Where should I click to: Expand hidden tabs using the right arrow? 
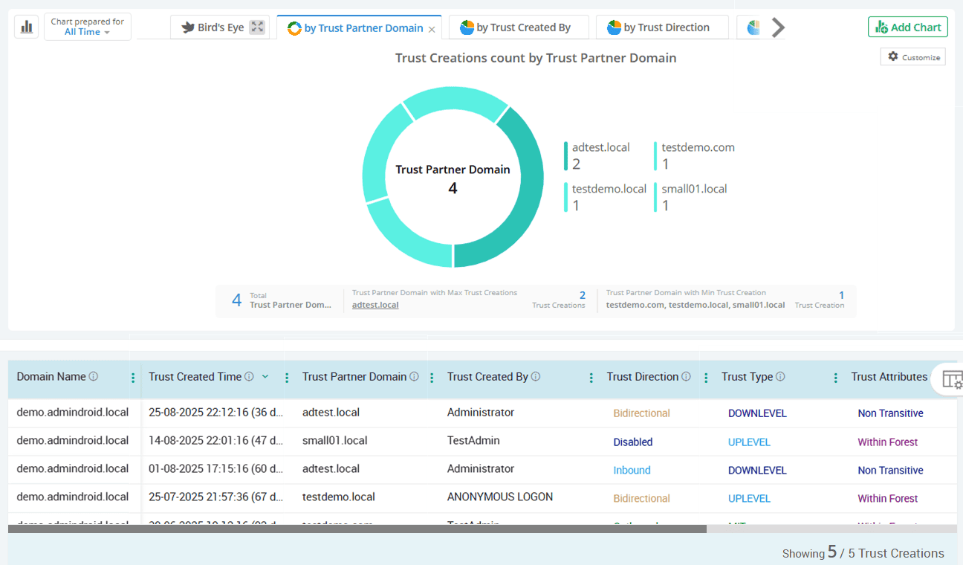778,27
